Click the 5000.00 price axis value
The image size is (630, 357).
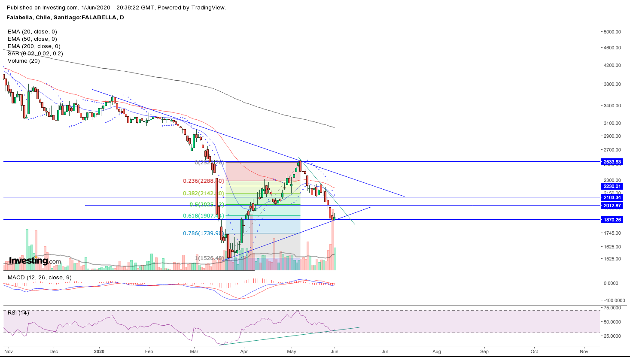[612, 32]
